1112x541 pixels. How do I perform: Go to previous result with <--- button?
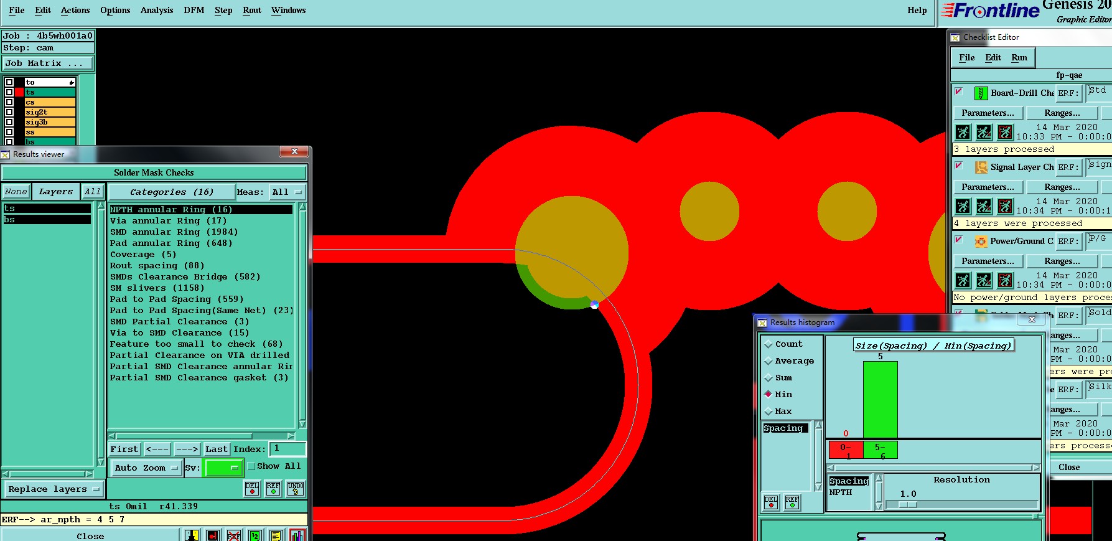[157, 449]
